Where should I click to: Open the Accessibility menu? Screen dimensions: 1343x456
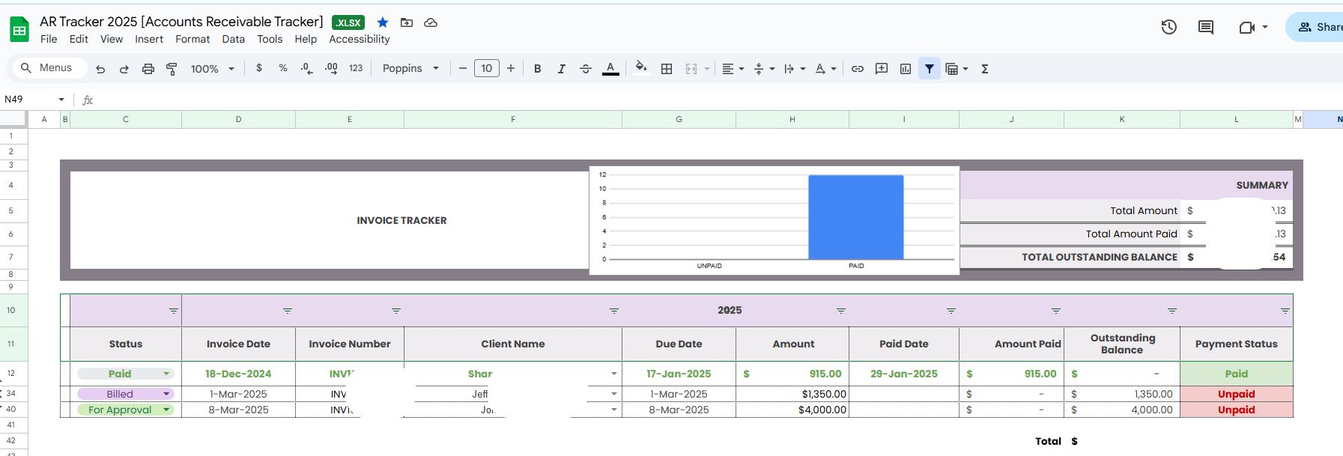[360, 39]
